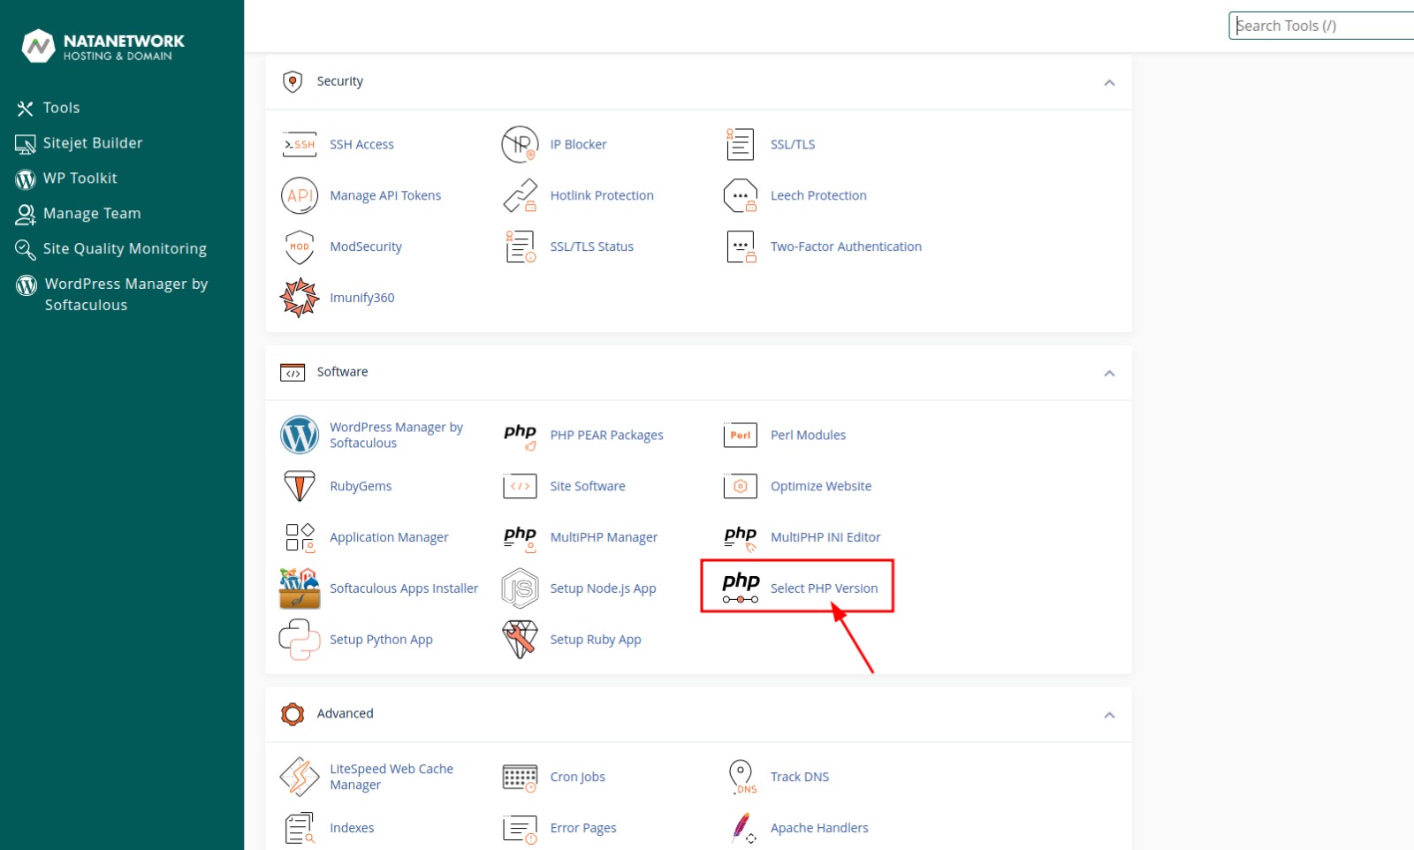Open the Cron Jobs calendar icon
Image resolution: width=1414 pixels, height=850 pixels.
pos(520,777)
